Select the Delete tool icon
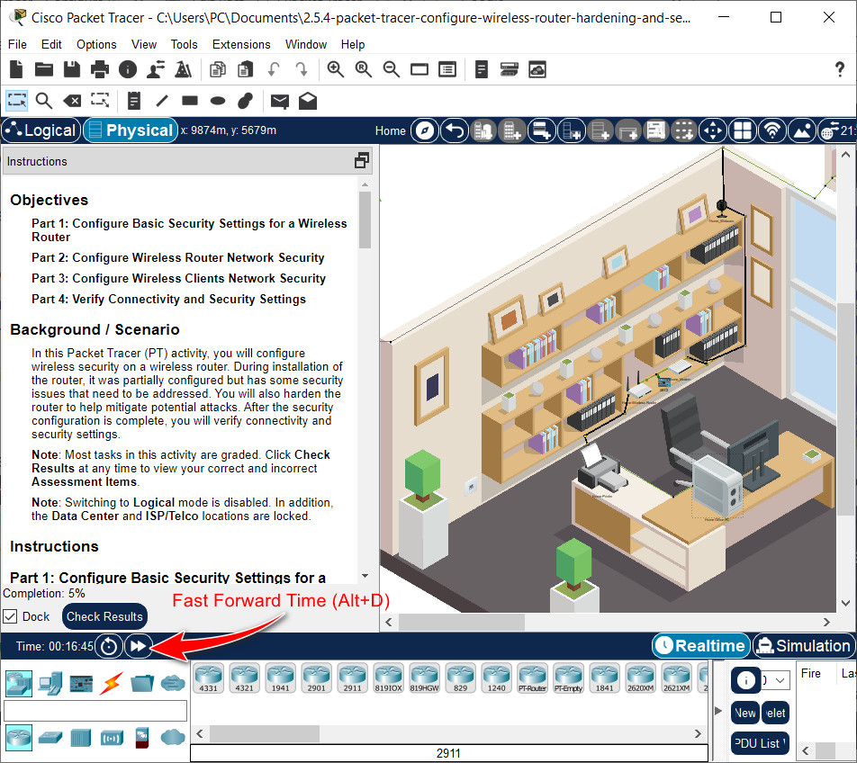 tap(72, 101)
